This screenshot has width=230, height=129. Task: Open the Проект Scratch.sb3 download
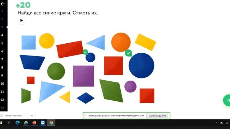[x=14, y=115]
